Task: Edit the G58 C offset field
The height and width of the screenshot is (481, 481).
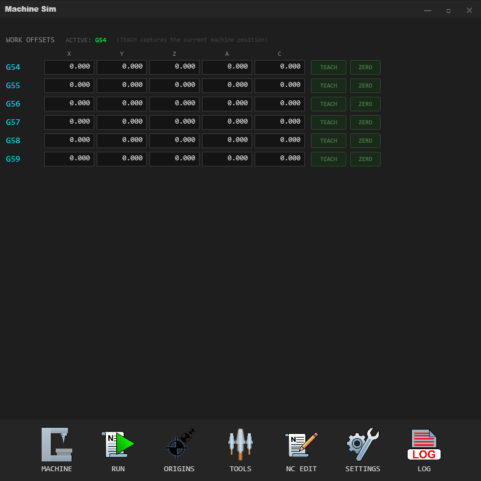Action: click(x=280, y=141)
